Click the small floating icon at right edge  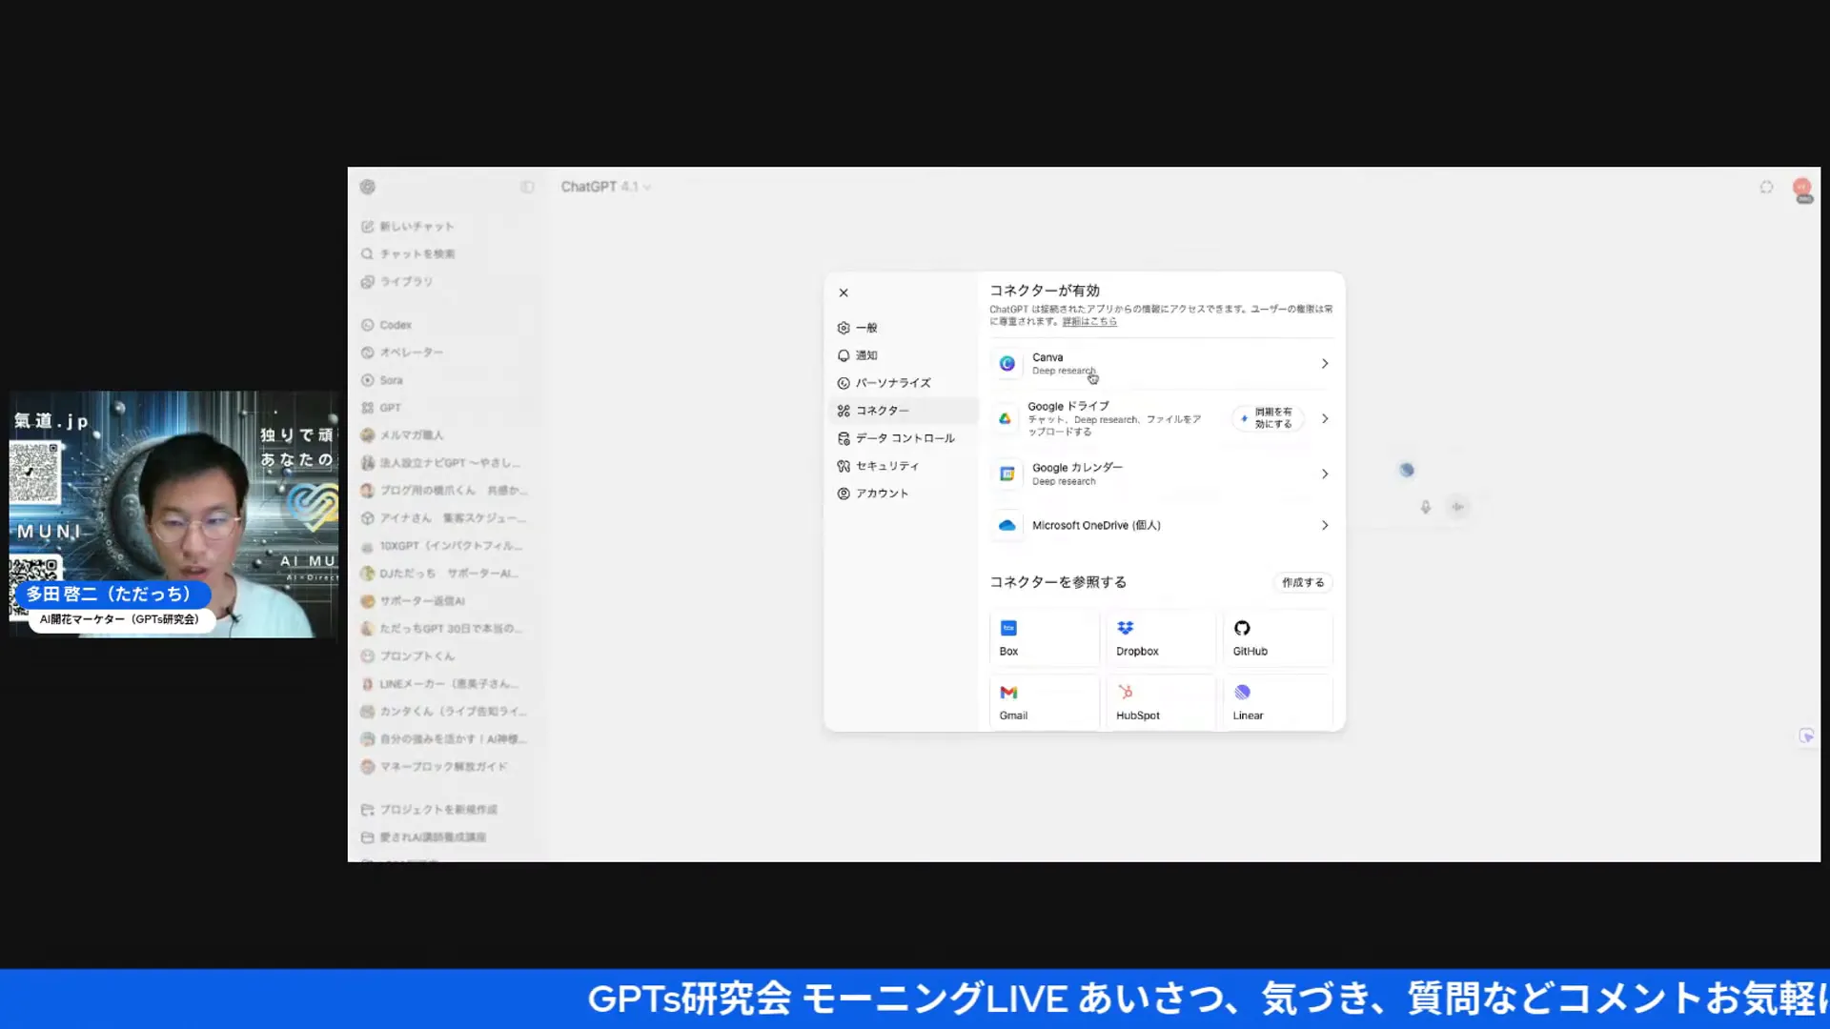pos(1806,736)
